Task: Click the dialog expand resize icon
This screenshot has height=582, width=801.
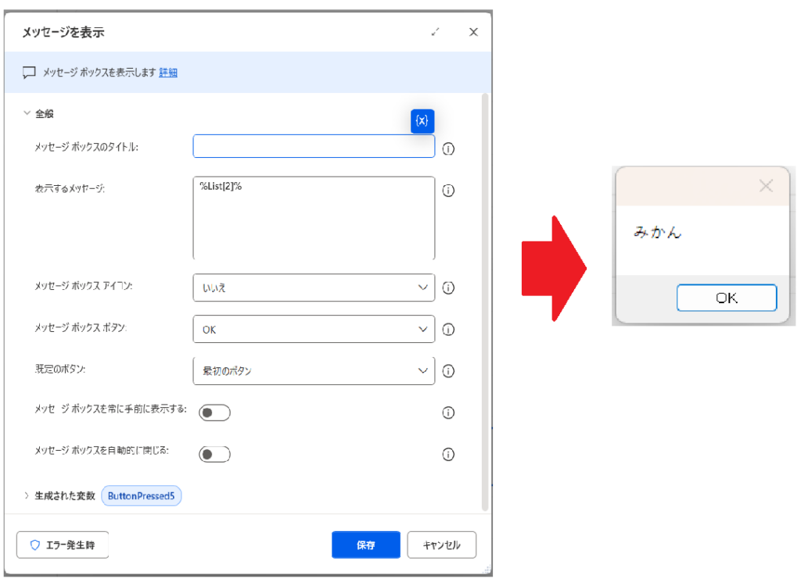Action: click(x=436, y=32)
